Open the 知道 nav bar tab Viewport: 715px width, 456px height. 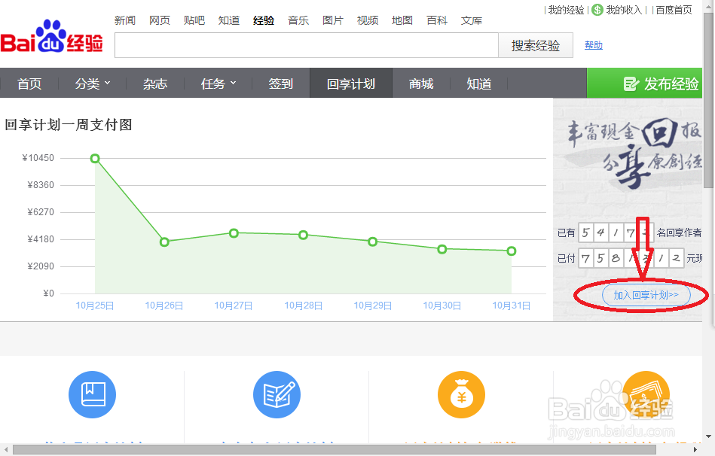click(x=478, y=84)
